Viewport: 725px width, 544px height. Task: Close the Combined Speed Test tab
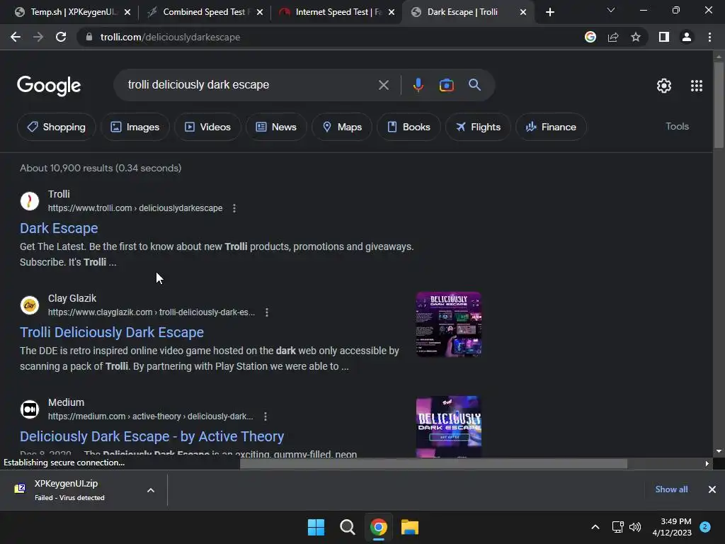click(260, 13)
